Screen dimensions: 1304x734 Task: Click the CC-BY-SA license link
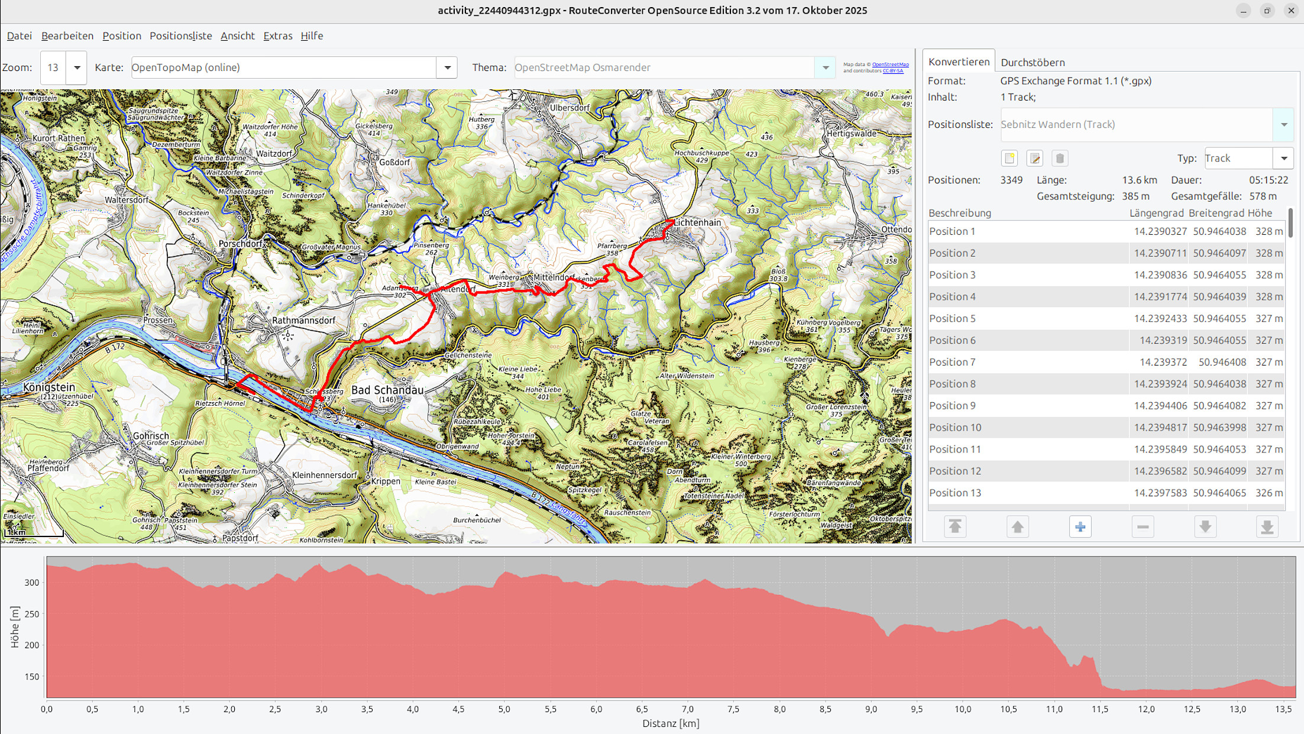tap(892, 71)
